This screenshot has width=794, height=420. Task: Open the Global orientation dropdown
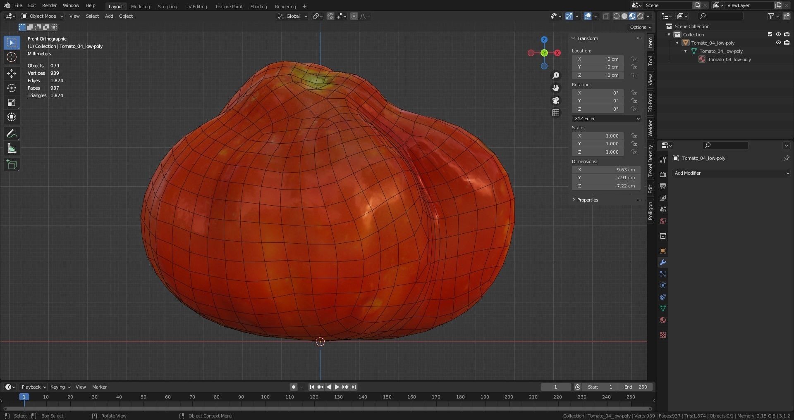coord(293,16)
